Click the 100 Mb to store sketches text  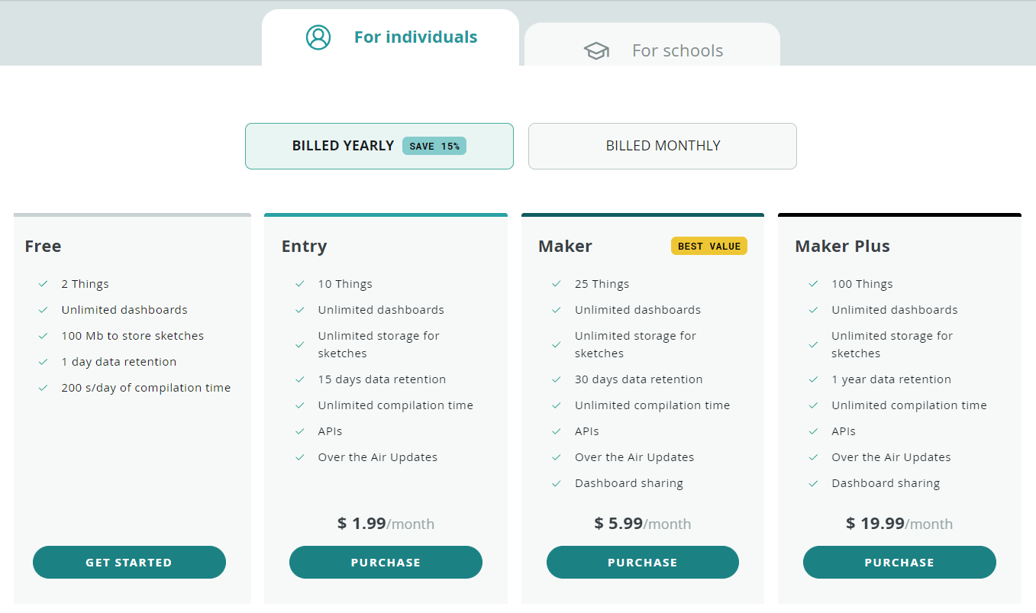[133, 336]
